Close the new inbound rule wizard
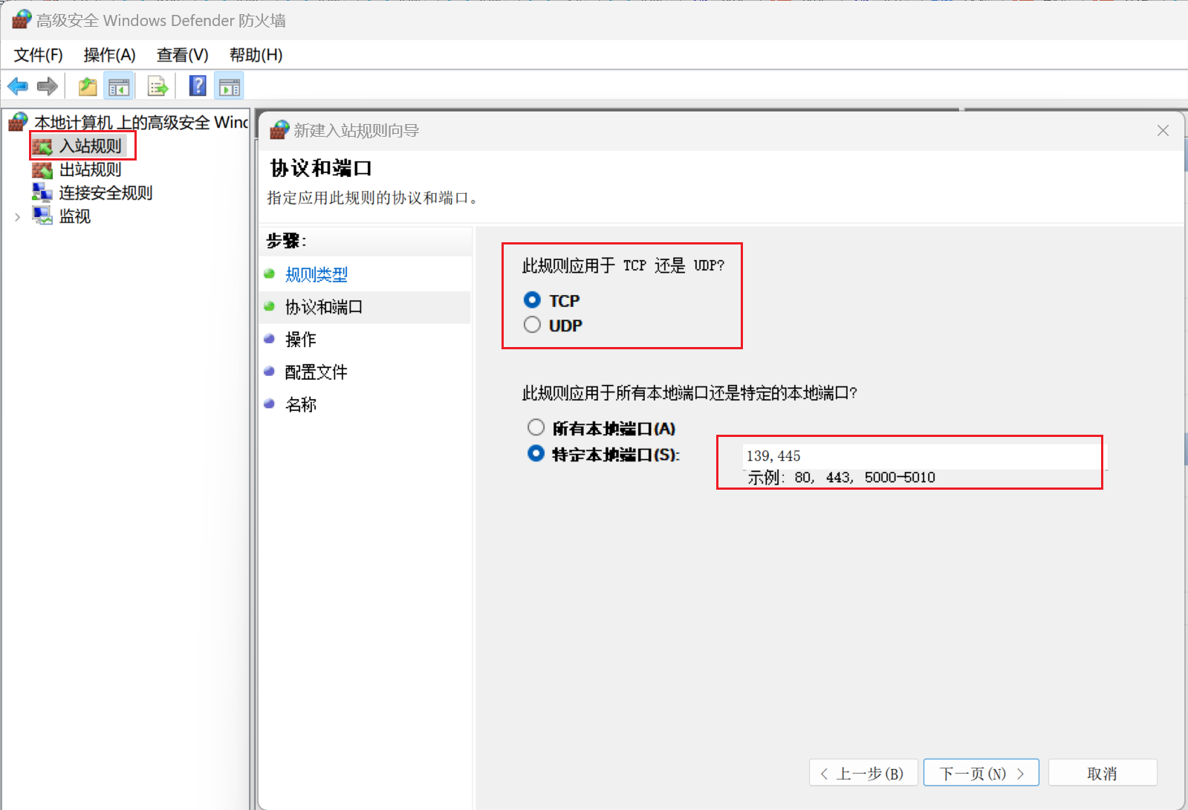The height and width of the screenshot is (810, 1188). [x=1163, y=131]
